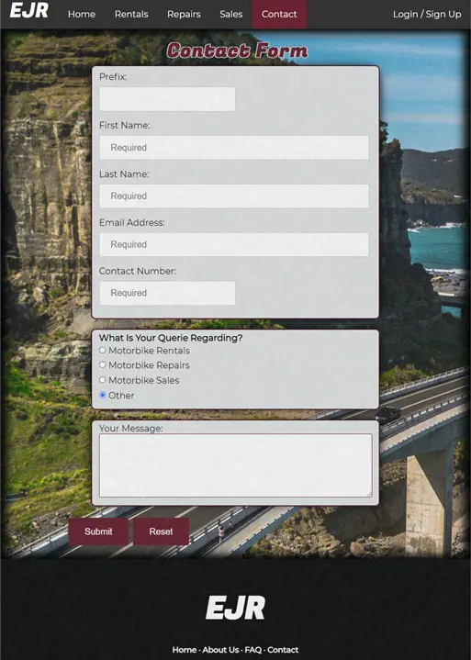Focus the Prefix input field
471x660 pixels.
(x=167, y=99)
